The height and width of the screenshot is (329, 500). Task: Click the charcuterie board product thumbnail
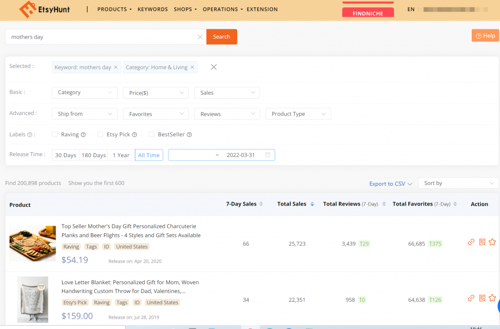point(33,244)
